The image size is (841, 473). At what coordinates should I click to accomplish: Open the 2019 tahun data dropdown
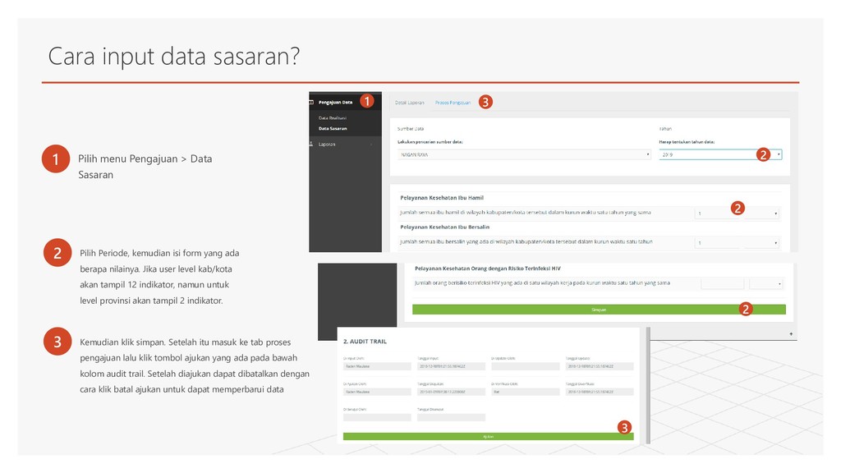[720, 154]
